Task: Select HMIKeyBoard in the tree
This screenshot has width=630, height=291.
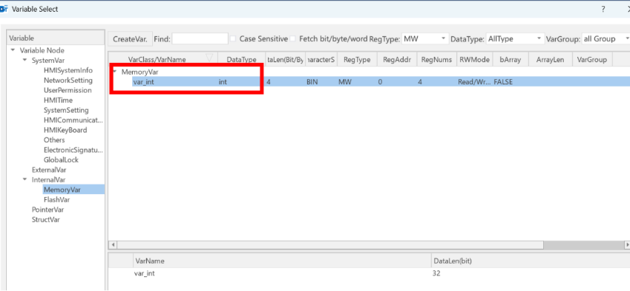Action: click(x=65, y=130)
